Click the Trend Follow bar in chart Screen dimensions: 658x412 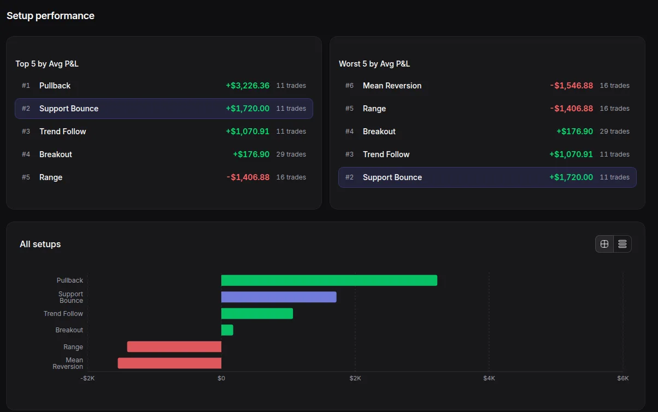pos(257,314)
